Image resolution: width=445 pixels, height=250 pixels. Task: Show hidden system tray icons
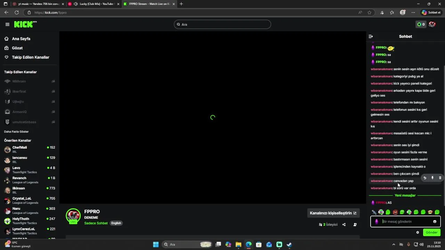(394, 244)
